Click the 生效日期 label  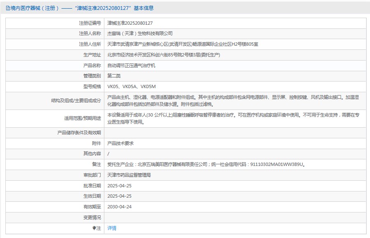[x=92, y=196]
